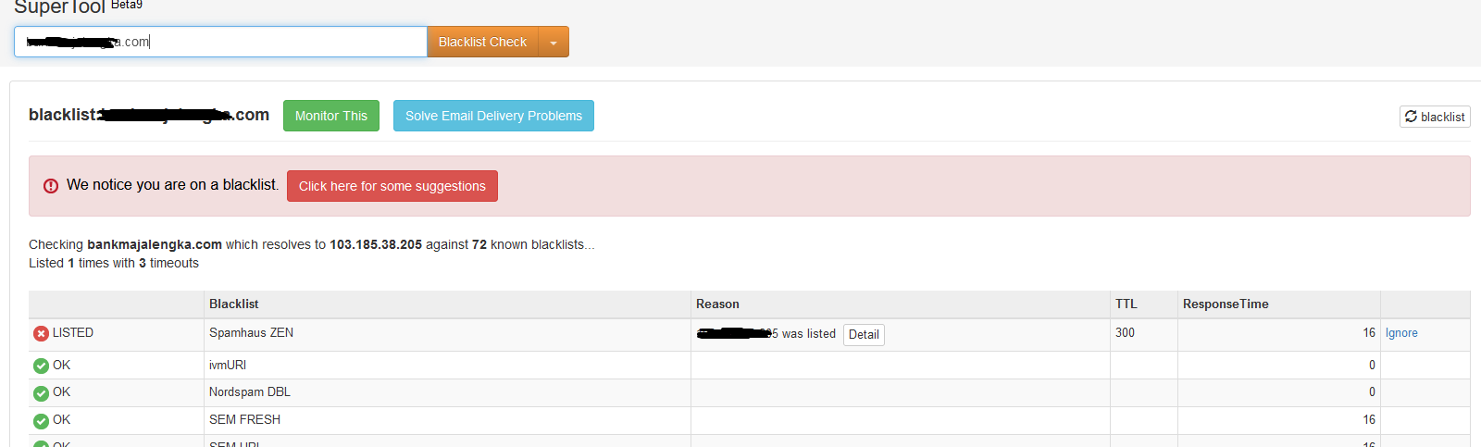Click the LISTED status text

click(73, 332)
